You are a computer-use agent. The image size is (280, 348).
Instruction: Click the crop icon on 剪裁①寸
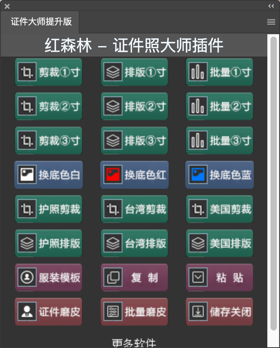(27, 72)
